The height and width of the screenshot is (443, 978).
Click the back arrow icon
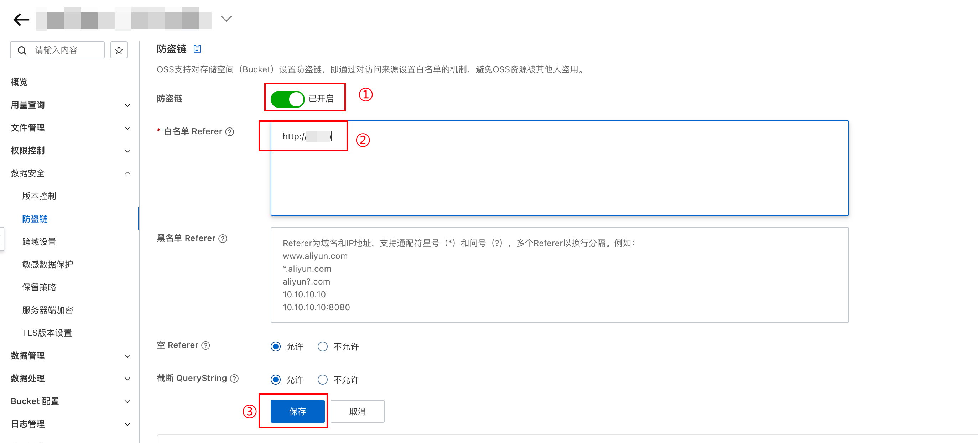click(21, 19)
